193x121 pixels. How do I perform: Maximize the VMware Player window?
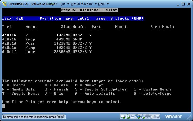[183, 4]
